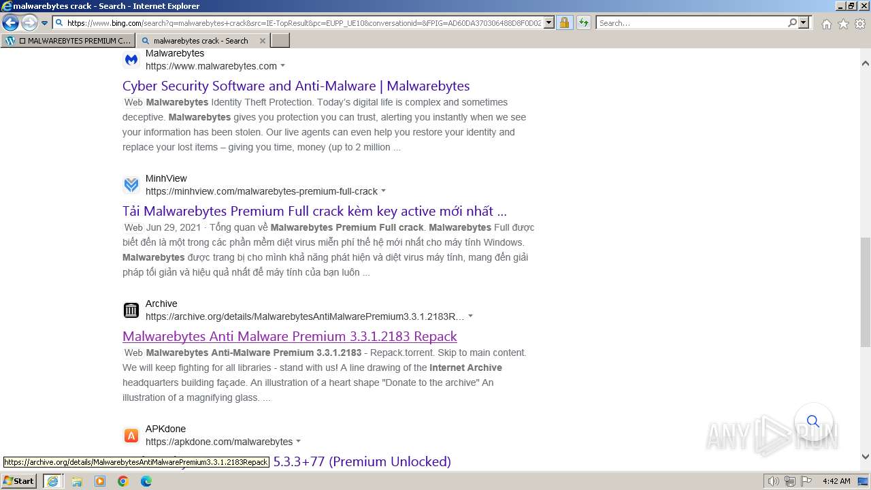Click the APKdone site favicon

(x=131, y=436)
